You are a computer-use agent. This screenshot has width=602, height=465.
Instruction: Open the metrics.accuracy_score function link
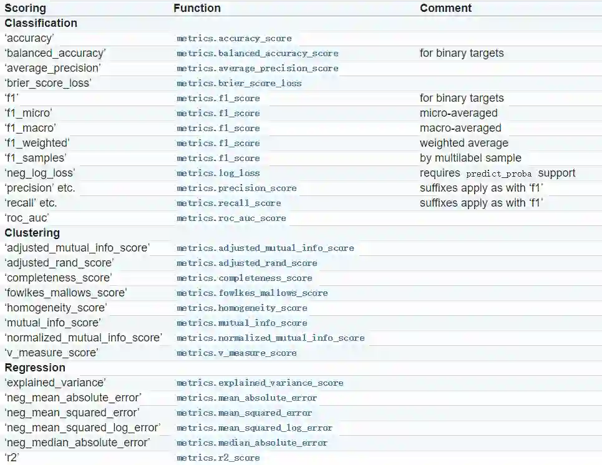pos(234,39)
